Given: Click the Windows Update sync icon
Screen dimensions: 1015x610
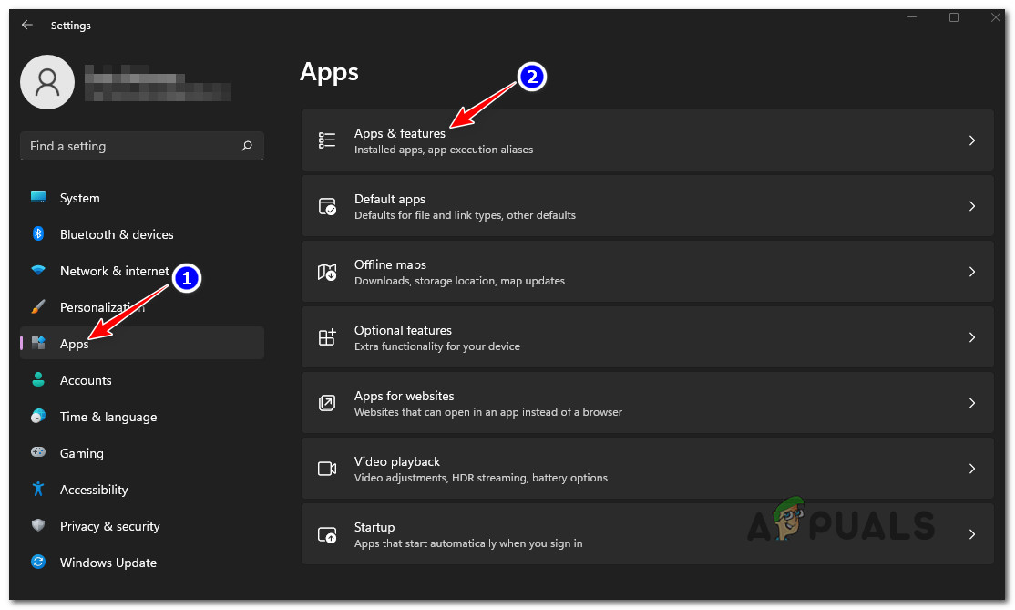Looking at the screenshot, I should point(38,563).
